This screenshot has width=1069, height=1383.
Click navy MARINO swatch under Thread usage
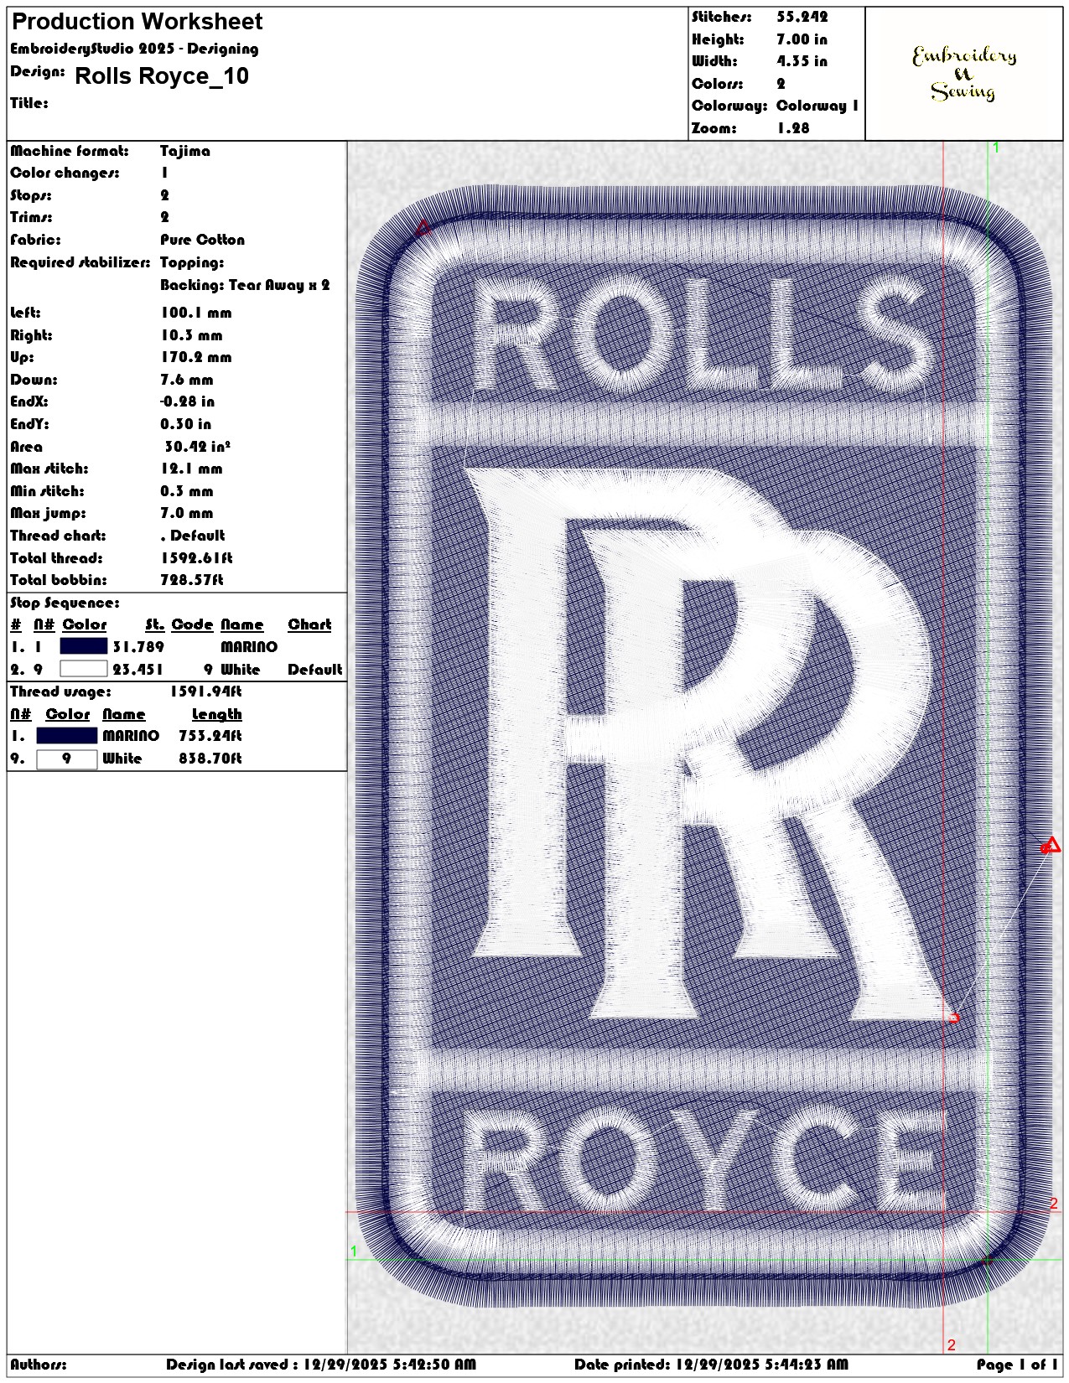click(x=67, y=736)
